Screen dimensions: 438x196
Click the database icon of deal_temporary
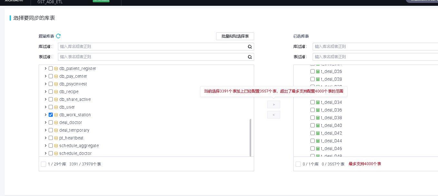(56, 130)
